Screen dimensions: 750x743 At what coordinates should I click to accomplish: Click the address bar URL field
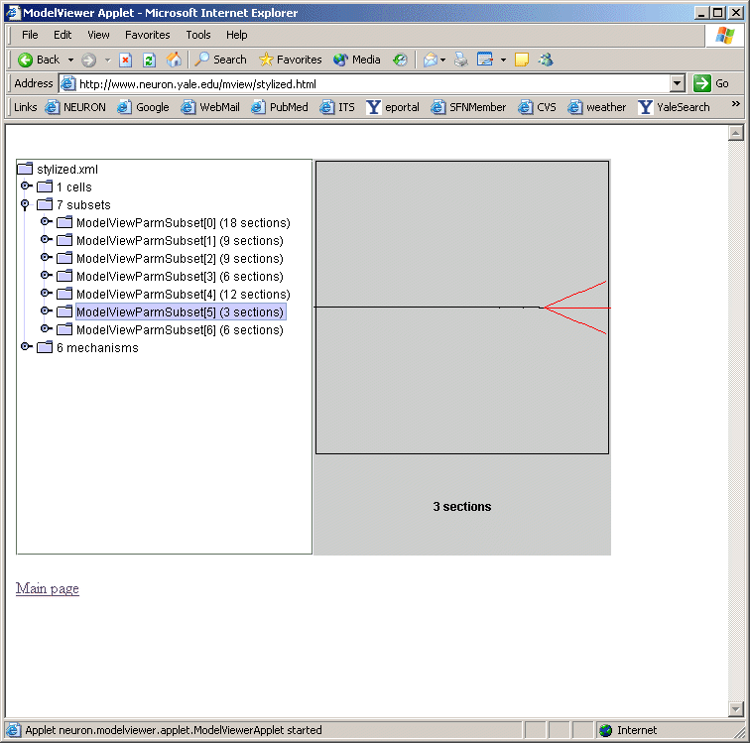(367, 84)
